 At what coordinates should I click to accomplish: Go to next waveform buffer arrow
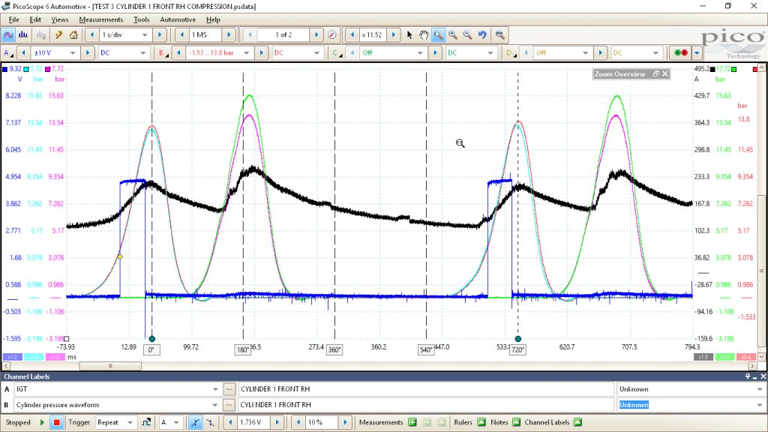pos(316,34)
